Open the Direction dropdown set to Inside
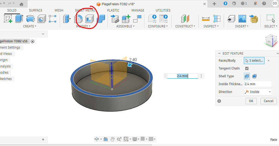279x146 pixels. click(258, 92)
